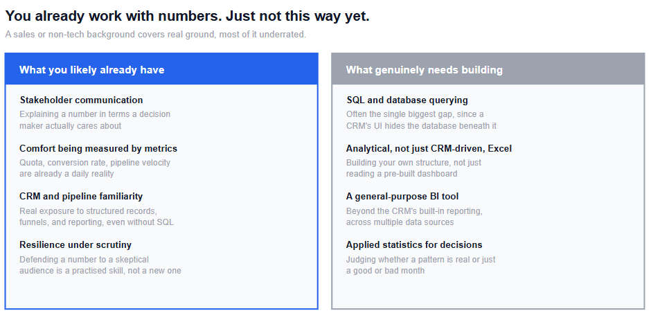Click the main heading about working with numbers
The height and width of the screenshot is (313, 651).
pos(187,16)
